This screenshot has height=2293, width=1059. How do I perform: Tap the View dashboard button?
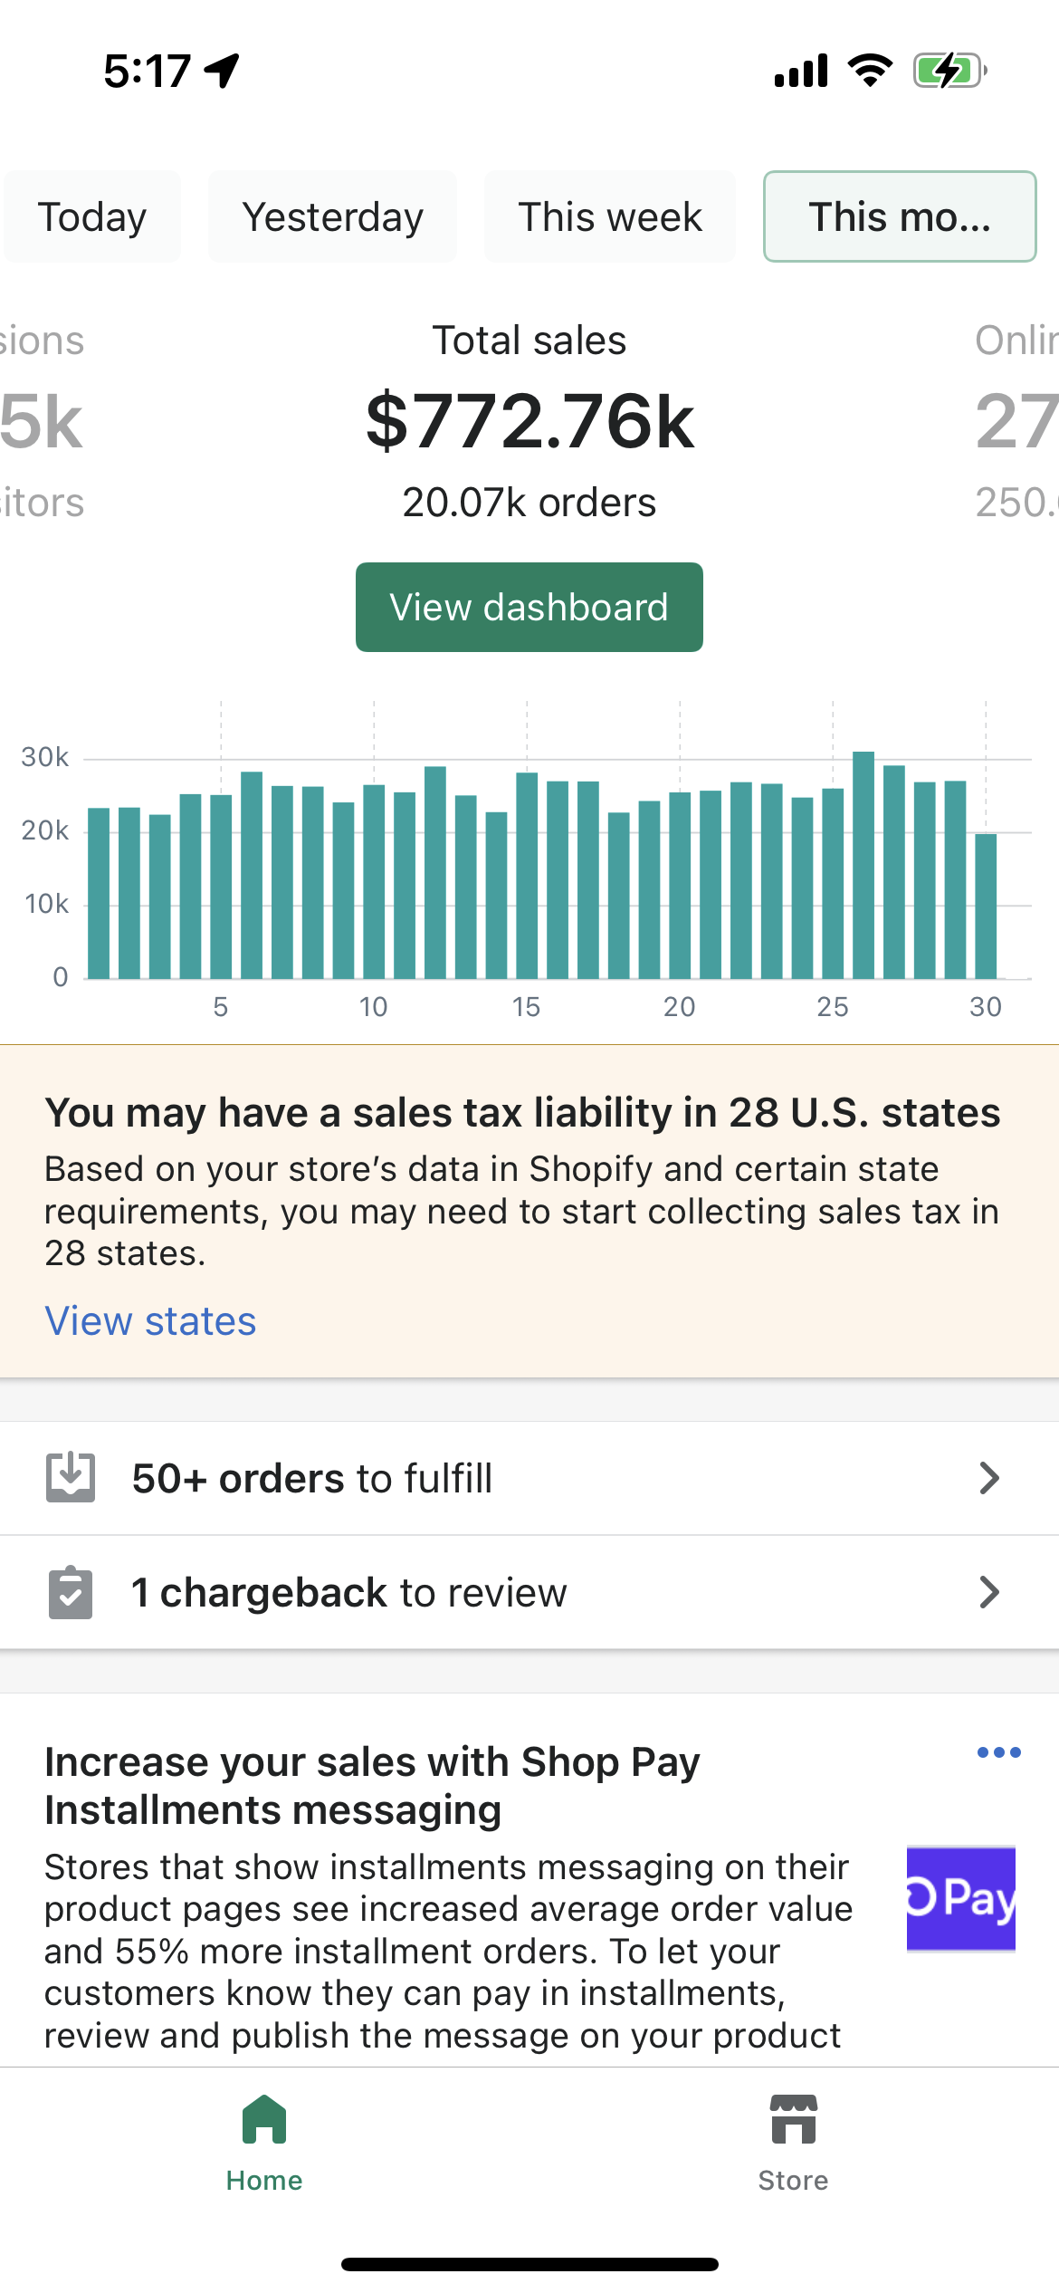pyautogui.click(x=529, y=607)
